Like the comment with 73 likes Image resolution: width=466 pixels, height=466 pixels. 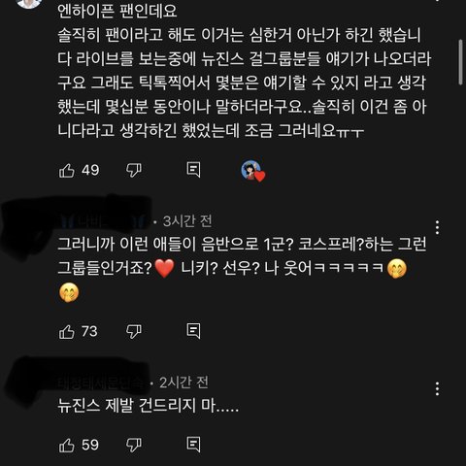pos(67,332)
